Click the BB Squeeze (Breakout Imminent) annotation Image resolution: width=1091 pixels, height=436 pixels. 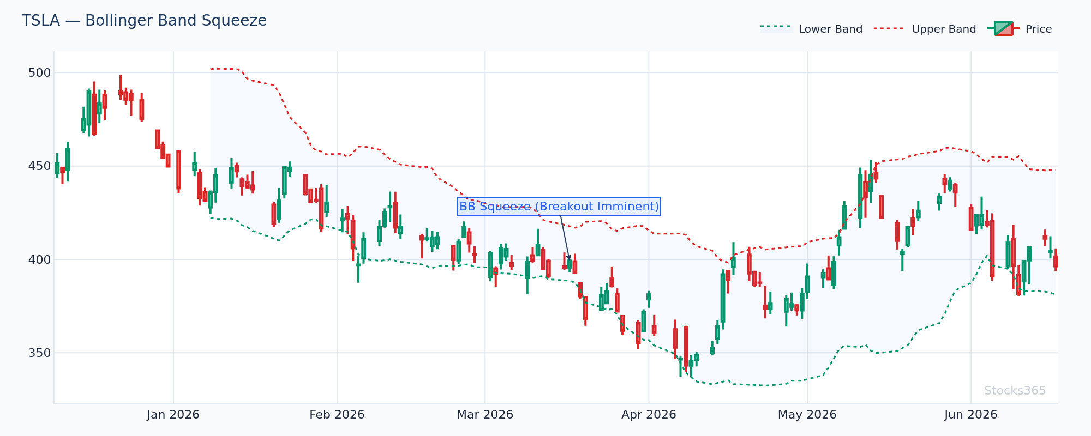(559, 207)
